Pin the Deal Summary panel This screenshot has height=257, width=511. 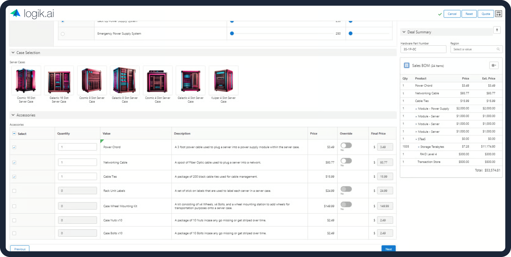(497, 30)
